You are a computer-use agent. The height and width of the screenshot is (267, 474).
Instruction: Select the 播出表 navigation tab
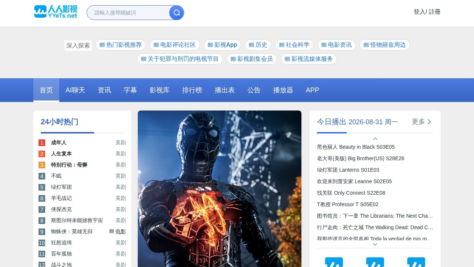[x=225, y=90]
